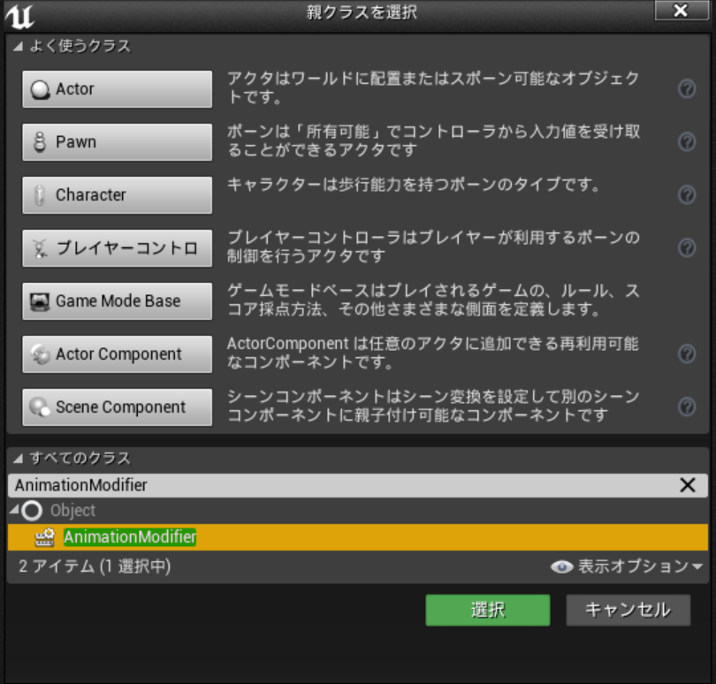Click the Object class circle icon
The height and width of the screenshot is (684, 716).
click(x=32, y=511)
